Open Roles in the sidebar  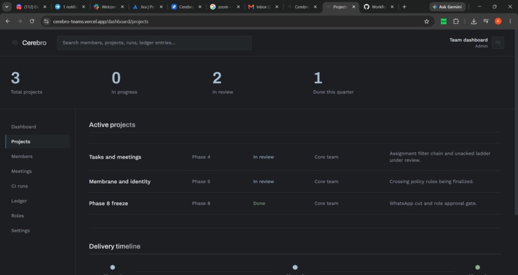click(17, 216)
